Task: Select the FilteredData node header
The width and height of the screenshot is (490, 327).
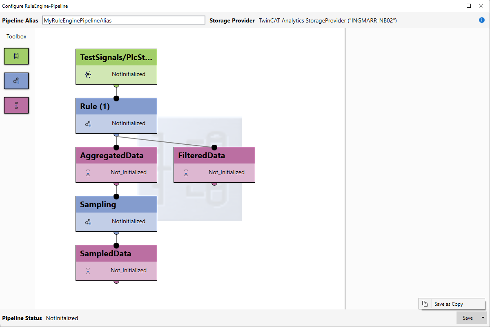Action: (x=214, y=155)
